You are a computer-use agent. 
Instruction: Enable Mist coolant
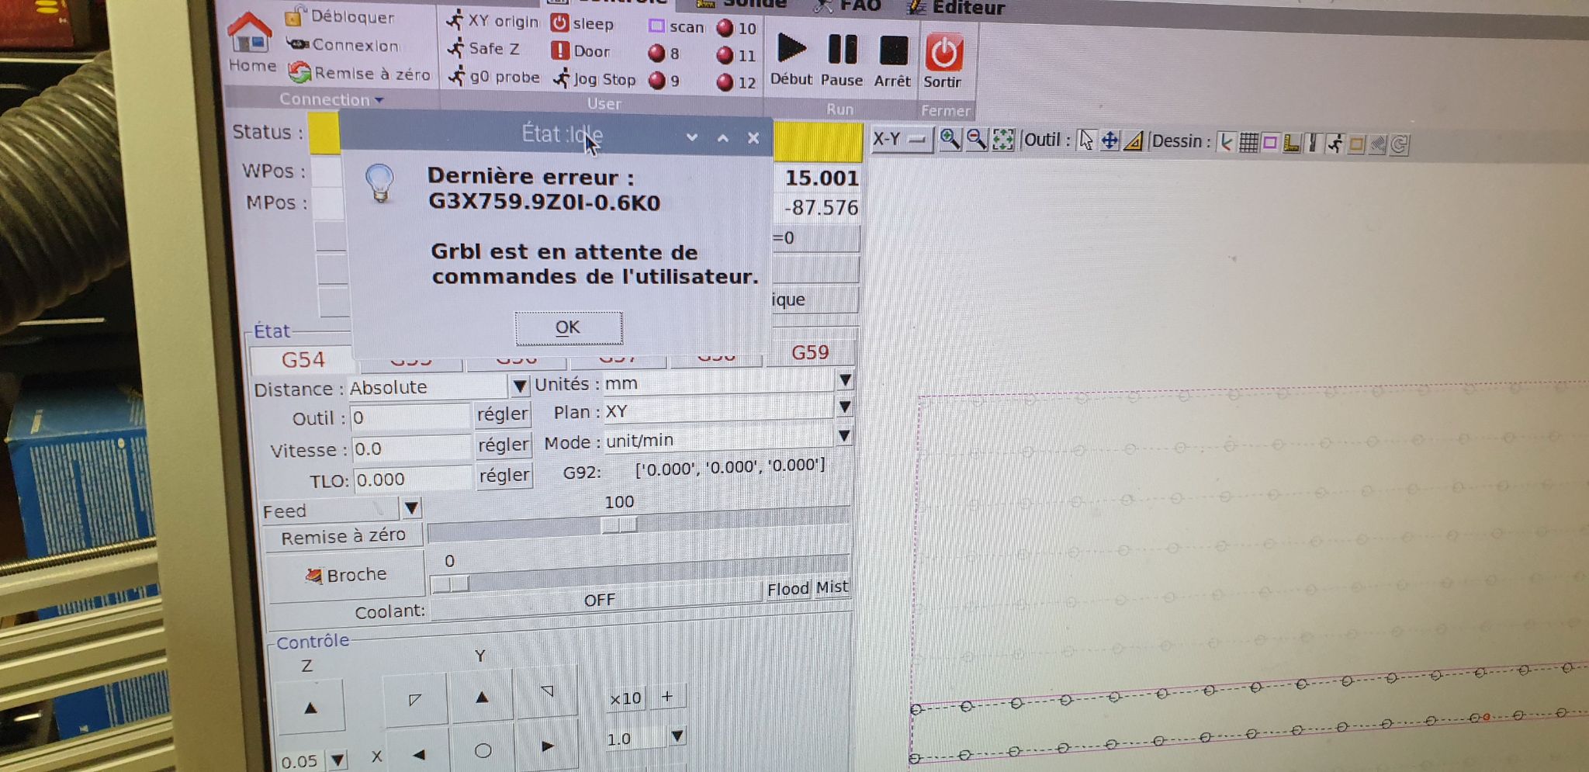832,587
